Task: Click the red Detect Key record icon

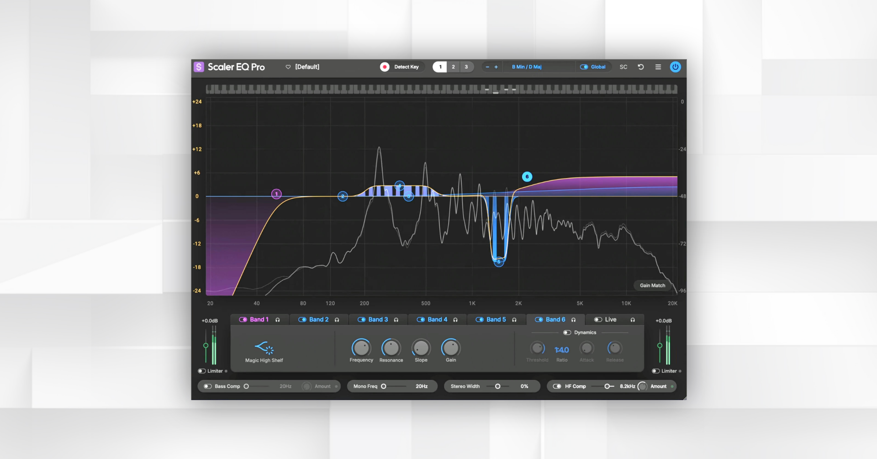Action: click(385, 67)
